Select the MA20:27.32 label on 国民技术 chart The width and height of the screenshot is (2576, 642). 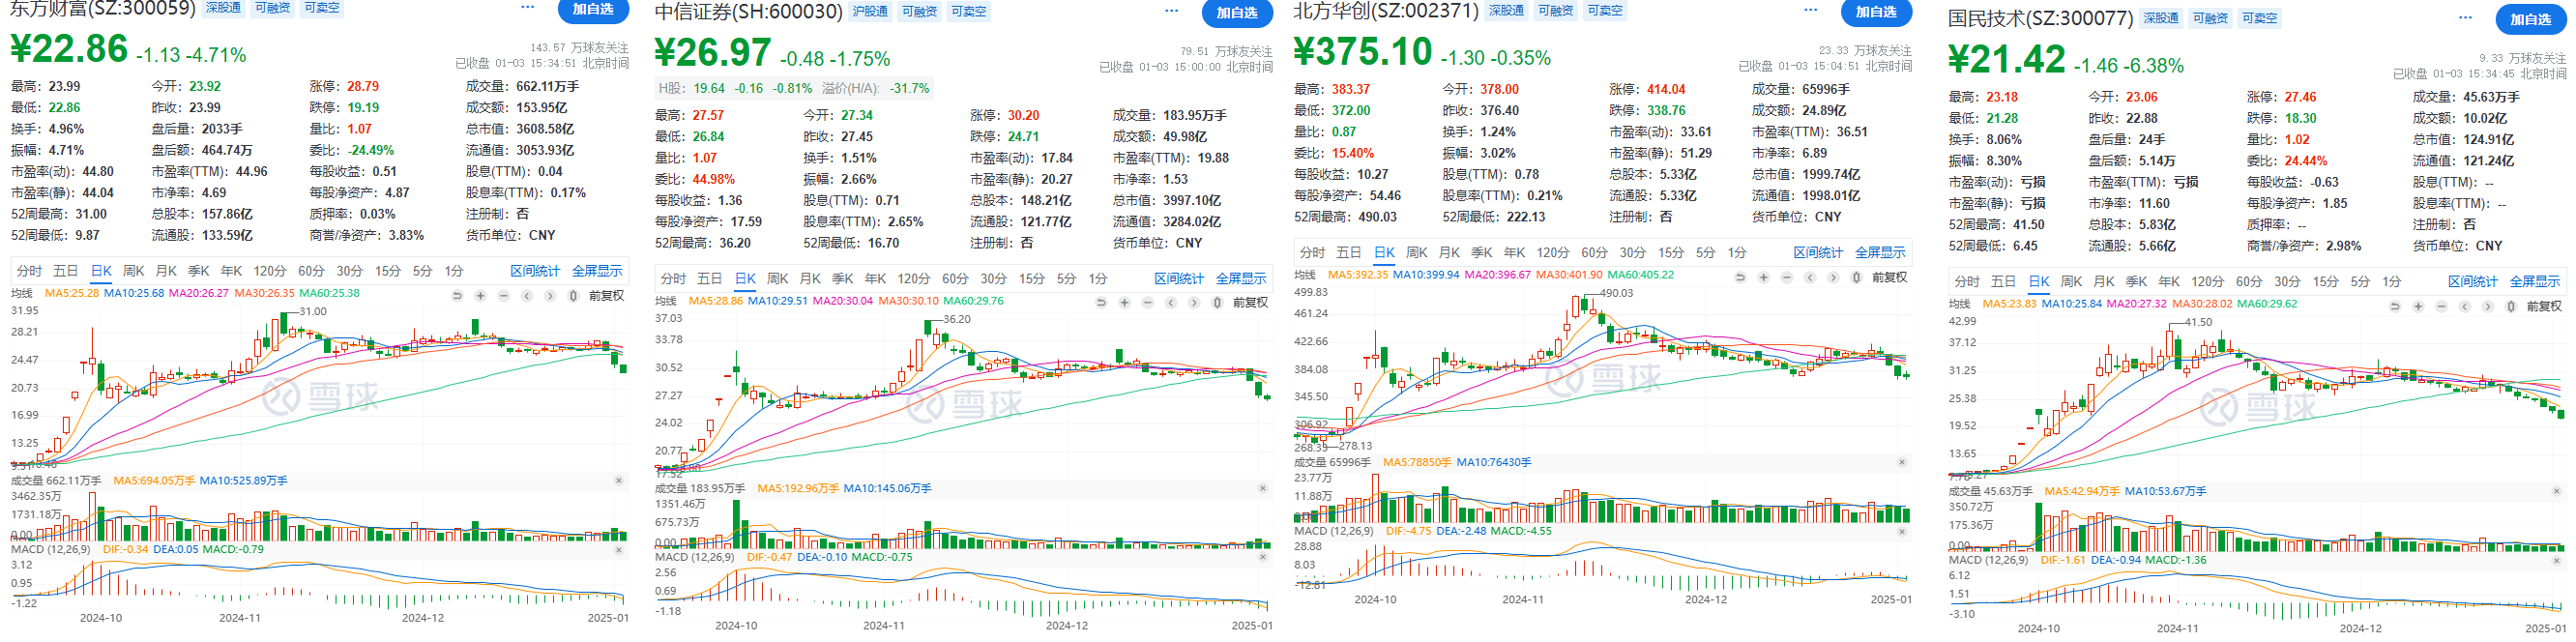click(2138, 303)
